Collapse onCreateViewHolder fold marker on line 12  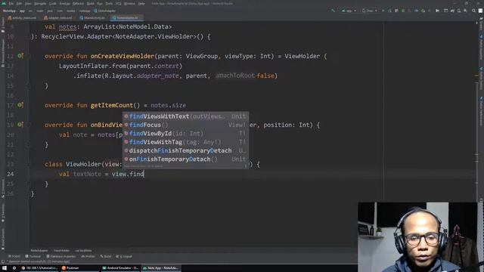(x=28, y=56)
